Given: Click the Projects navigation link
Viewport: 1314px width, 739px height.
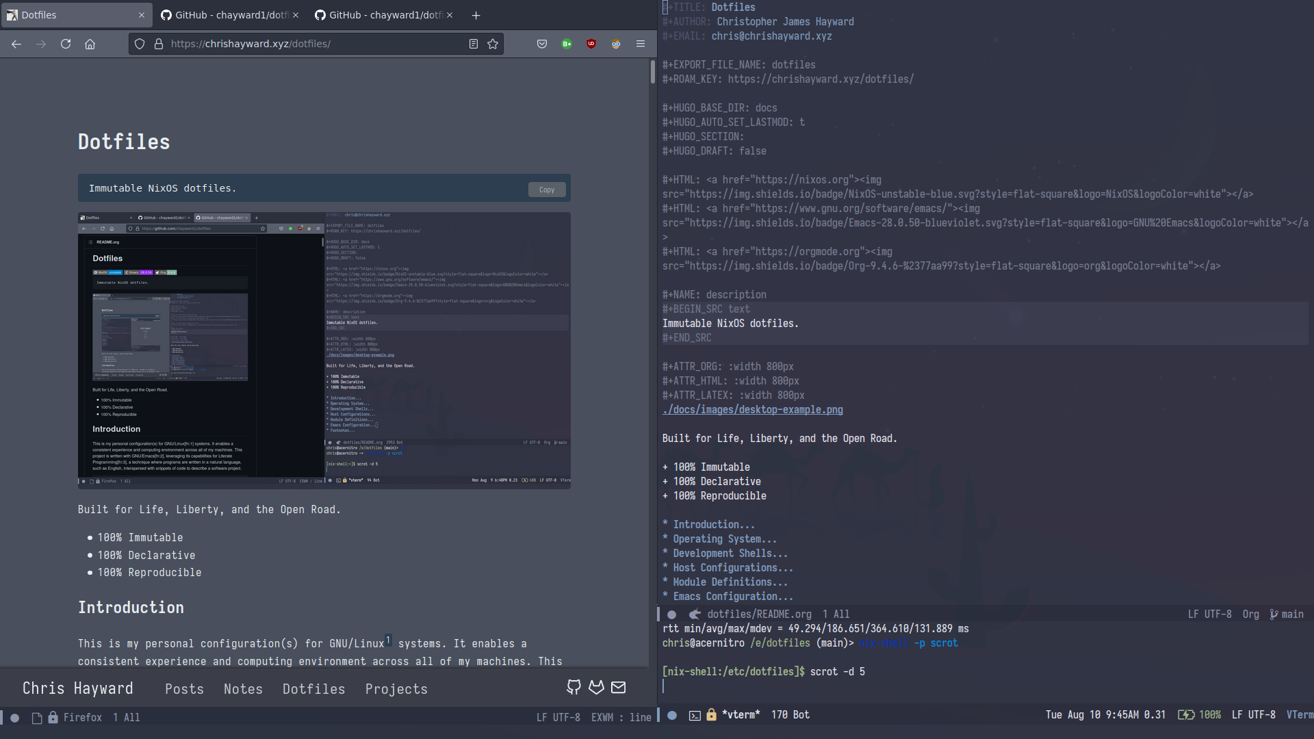Looking at the screenshot, I should click(x=396, y=688).
